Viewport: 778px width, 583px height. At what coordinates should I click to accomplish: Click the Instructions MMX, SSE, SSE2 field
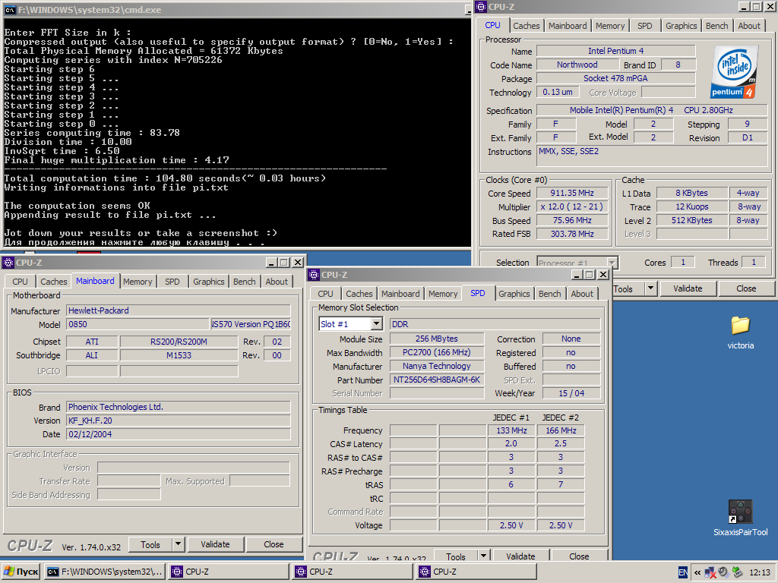tap(653, 156)
